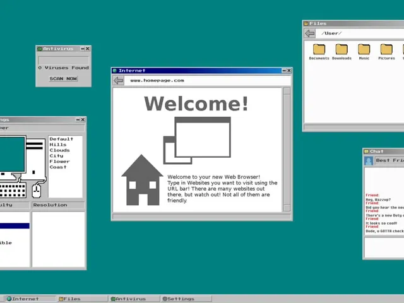
Task: Click the Best Friend avatar in Chat
Action: 369,161
